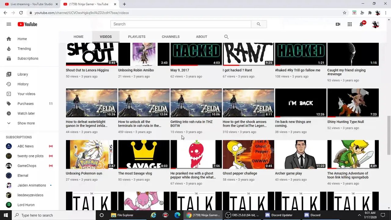Image resolution: width=391 pixels, height=220 pixels.
Task: Search this channel using the tab-bar magnifier
Action: (x=226, y=37)
